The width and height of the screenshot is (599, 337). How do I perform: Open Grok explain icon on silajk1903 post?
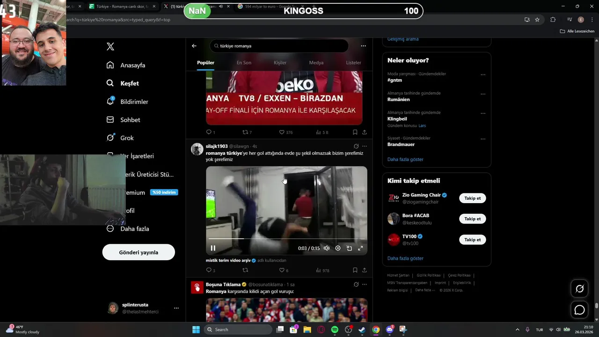coord(356,146)
